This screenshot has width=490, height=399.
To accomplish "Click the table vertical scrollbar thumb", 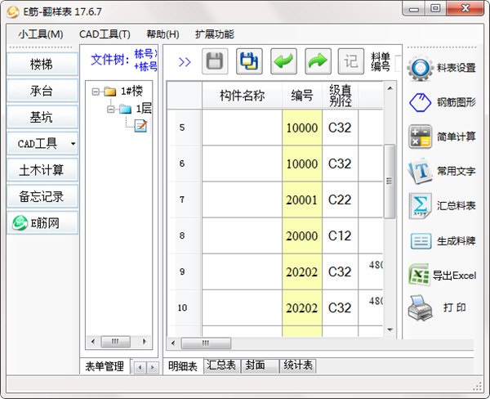I will pos(390,182).
